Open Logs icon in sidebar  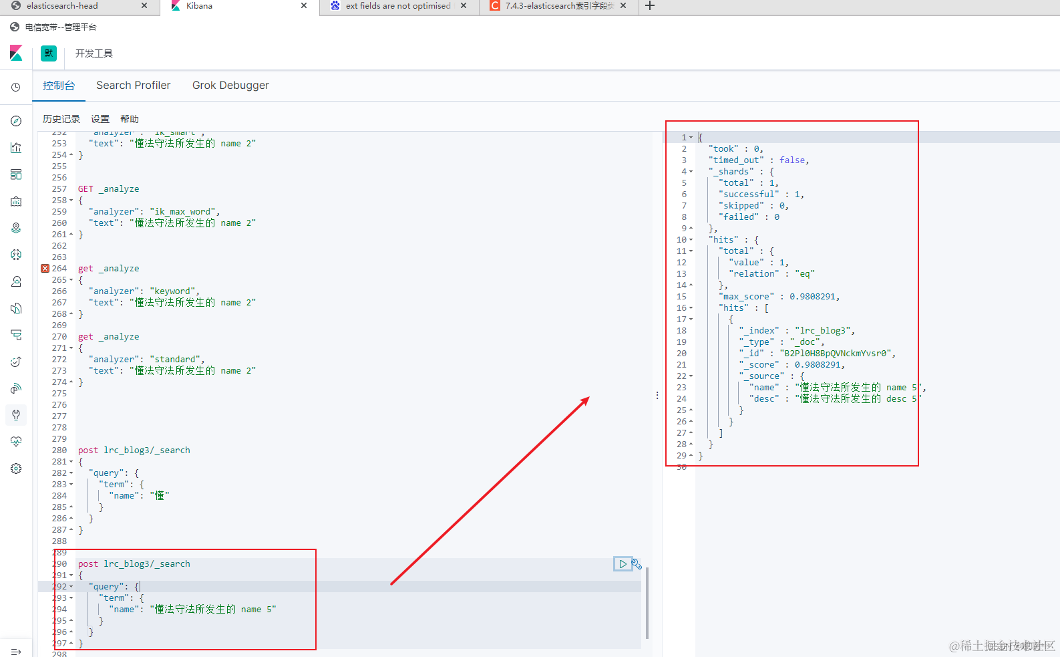[16, 308]
